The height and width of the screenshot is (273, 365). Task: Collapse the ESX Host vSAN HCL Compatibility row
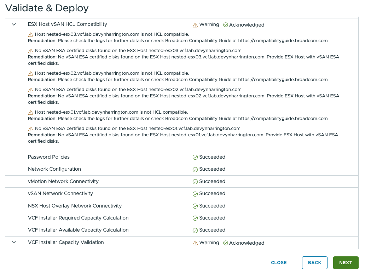point(14,24)
